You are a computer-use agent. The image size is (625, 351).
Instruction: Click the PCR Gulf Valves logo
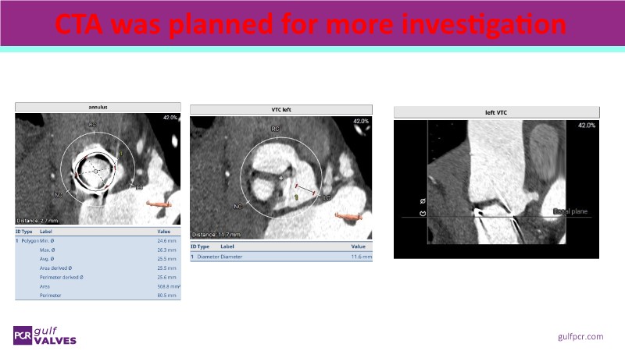pyautogui.click(x=44, y=334)
